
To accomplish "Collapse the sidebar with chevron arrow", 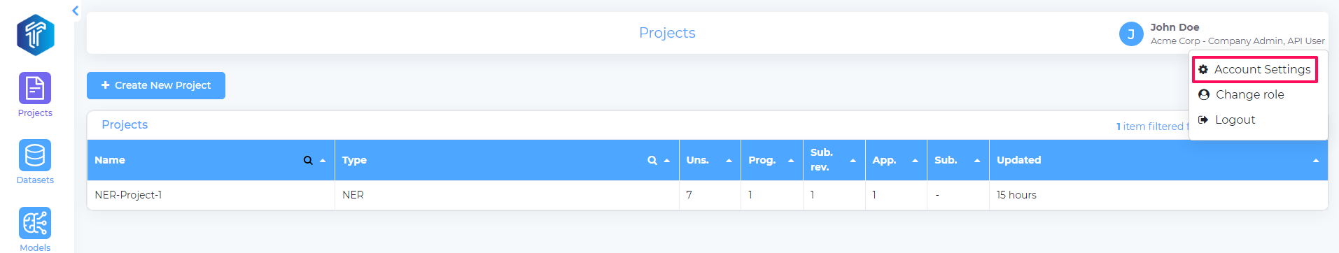I will (x=76, y=10).
